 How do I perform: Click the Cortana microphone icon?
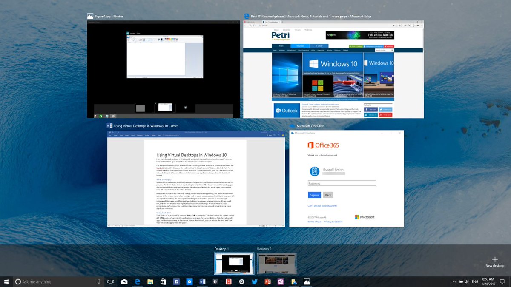(99, 281)
